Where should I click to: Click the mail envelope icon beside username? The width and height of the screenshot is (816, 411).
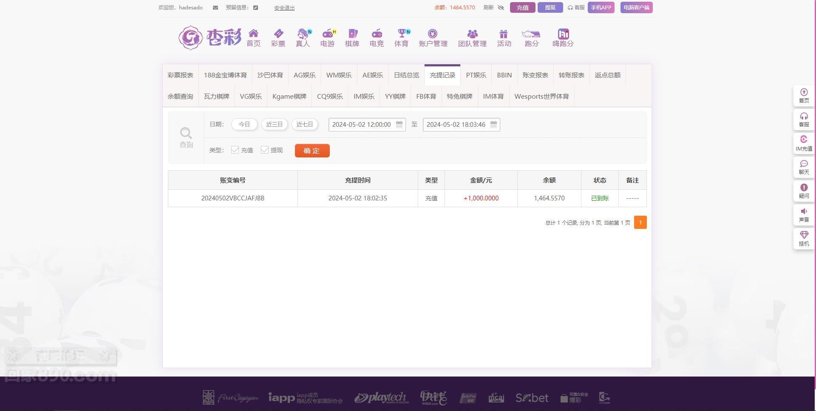(x=215, y=8)
